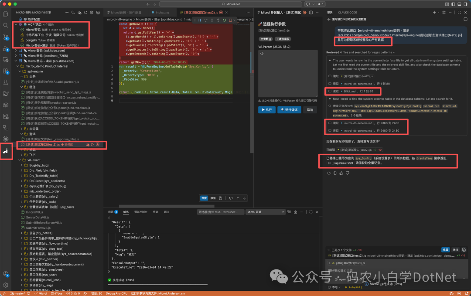This screenshot has height=296, width=471.
Task: Lock output panel scrolling
Action: point(295,212)
